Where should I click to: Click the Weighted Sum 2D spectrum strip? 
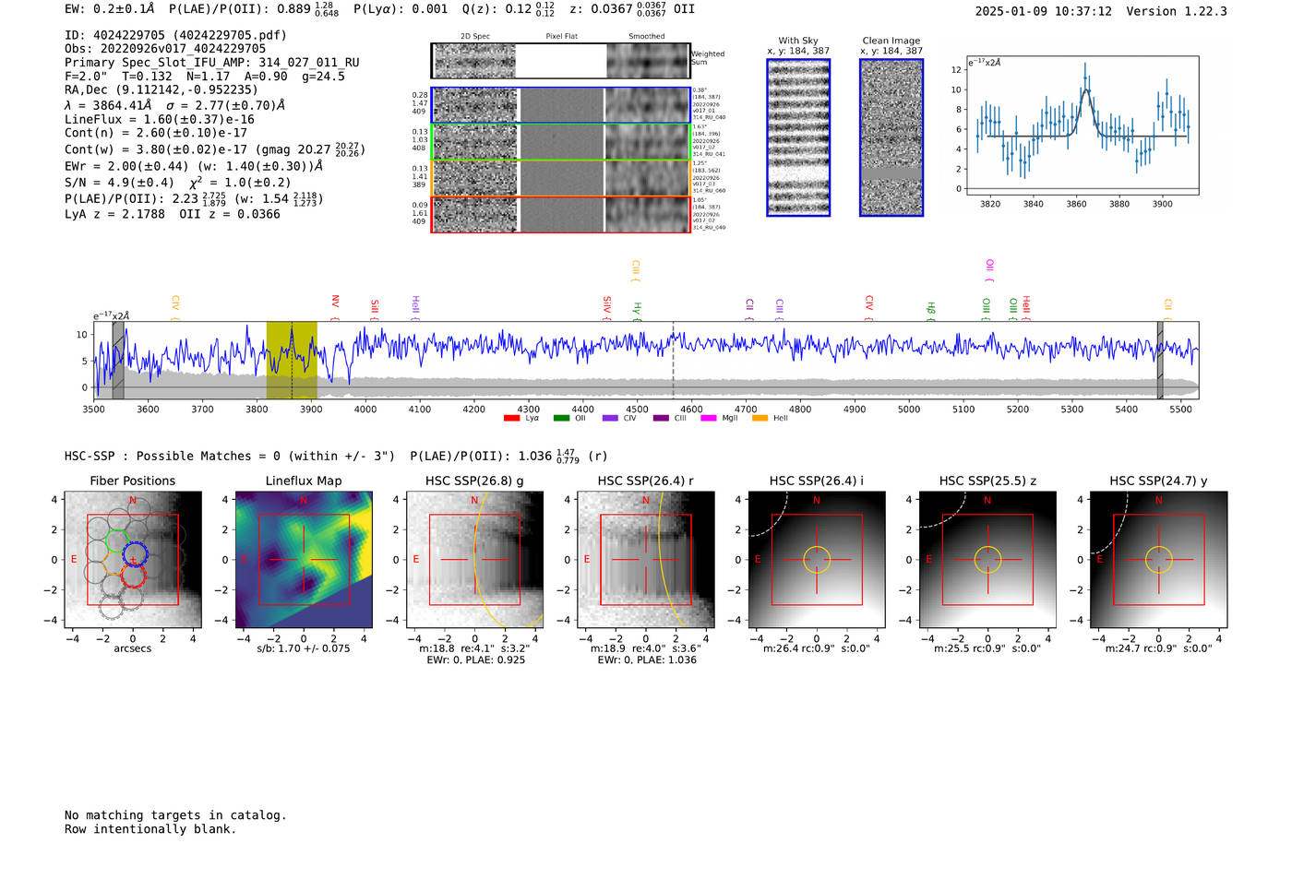click(561, 61)
